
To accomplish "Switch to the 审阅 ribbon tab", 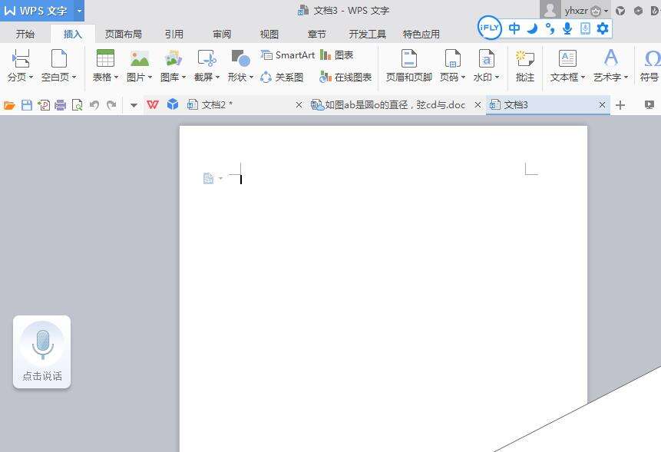I will [x=222, y=34].
